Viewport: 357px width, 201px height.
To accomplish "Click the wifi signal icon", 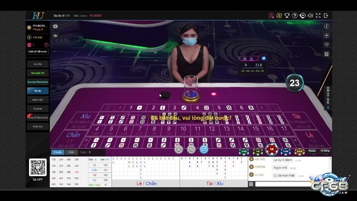I will click(x=327, y=45).
